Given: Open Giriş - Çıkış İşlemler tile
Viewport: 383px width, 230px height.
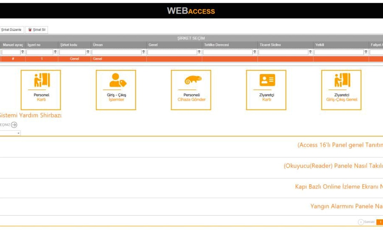Looking at the screenshot, I should pyautogui.click(x=116, y=90).
